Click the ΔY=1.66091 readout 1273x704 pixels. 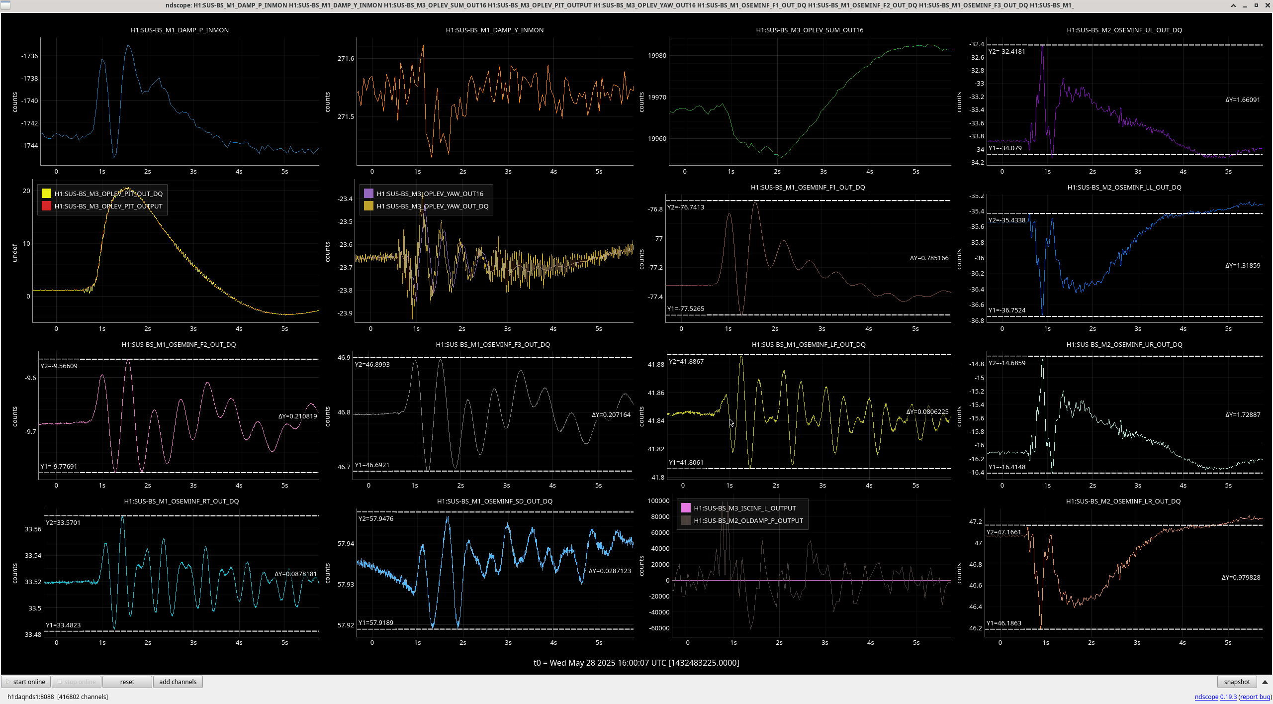pyautogui.click(x=1243, y=100)
